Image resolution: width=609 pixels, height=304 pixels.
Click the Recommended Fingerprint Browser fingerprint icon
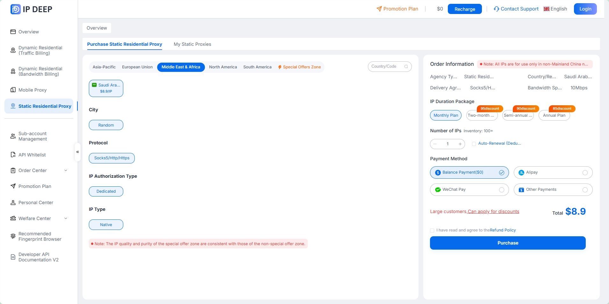point(13,237)
